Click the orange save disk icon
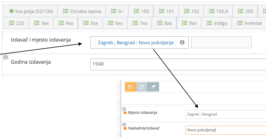Image resolution: width=266 pixels, height=137 pixels. click(x=130, y=87)
